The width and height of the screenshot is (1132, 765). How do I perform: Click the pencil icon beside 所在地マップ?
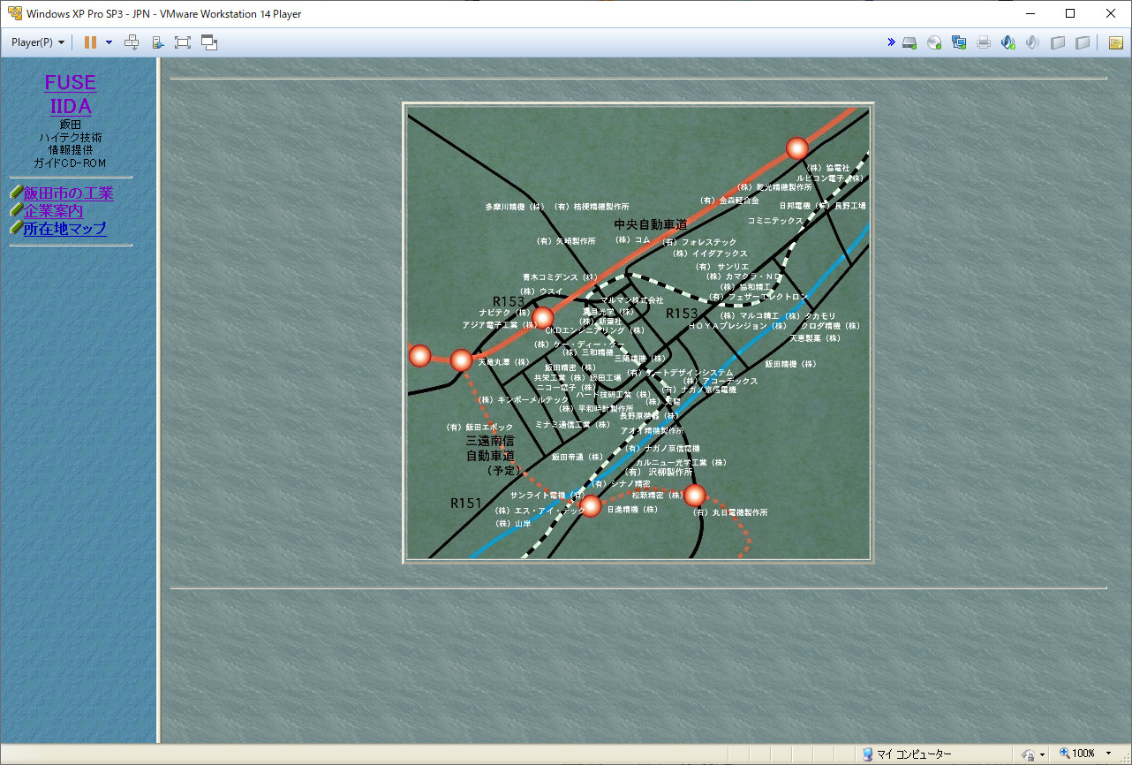pos(16,228)
